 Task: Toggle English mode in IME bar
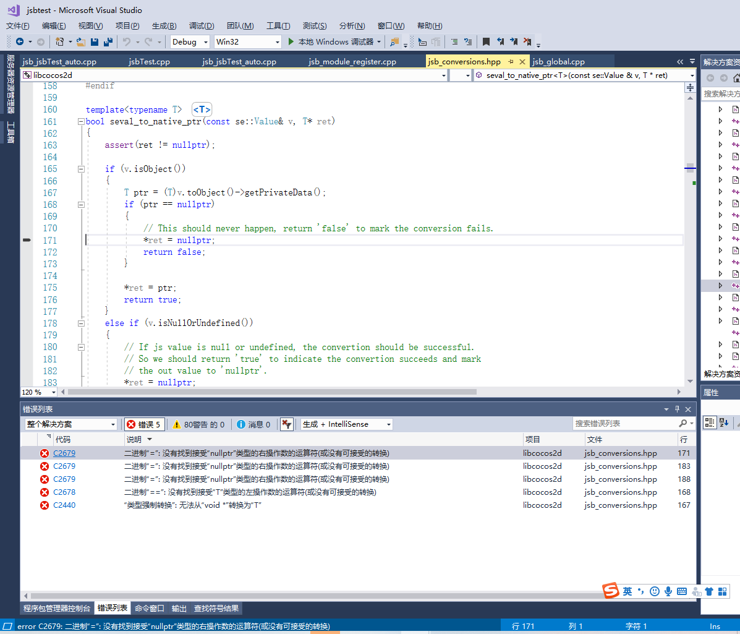click(627, 591)
